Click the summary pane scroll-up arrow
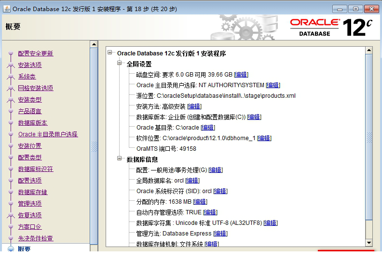 [x=369, y=51]
